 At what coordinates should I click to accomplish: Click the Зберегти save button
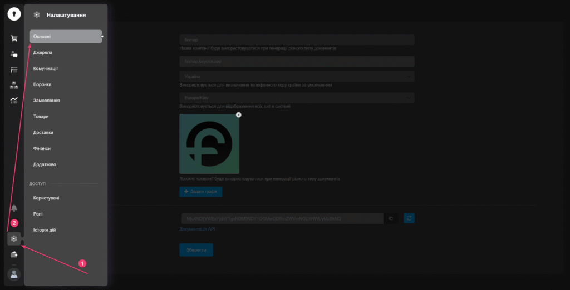pos(196,250)
